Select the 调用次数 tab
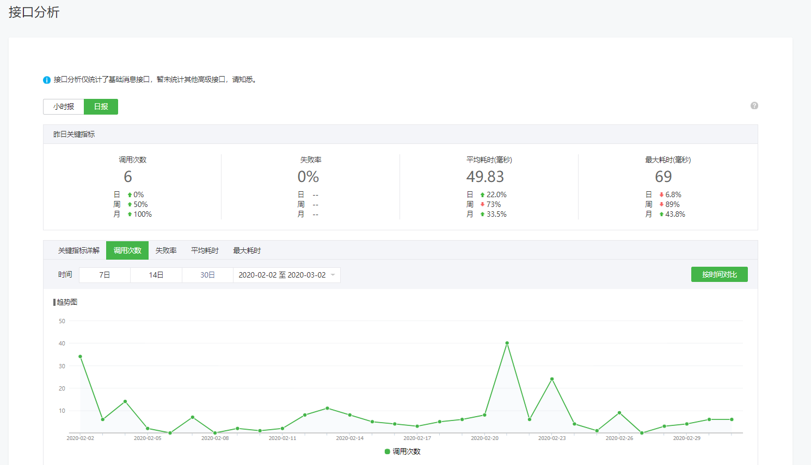The width and height of the screenshot is (811, 465). (x=127, y=250)
